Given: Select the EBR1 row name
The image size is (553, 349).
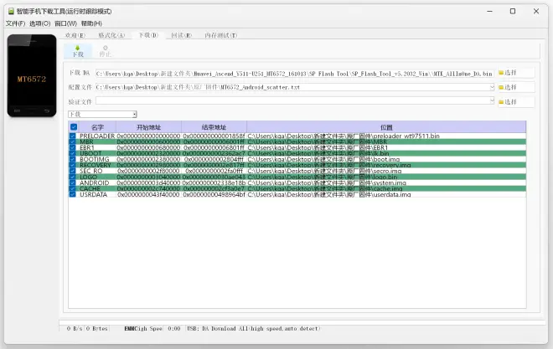Looking at the screenshot, I should click(87, 147).
